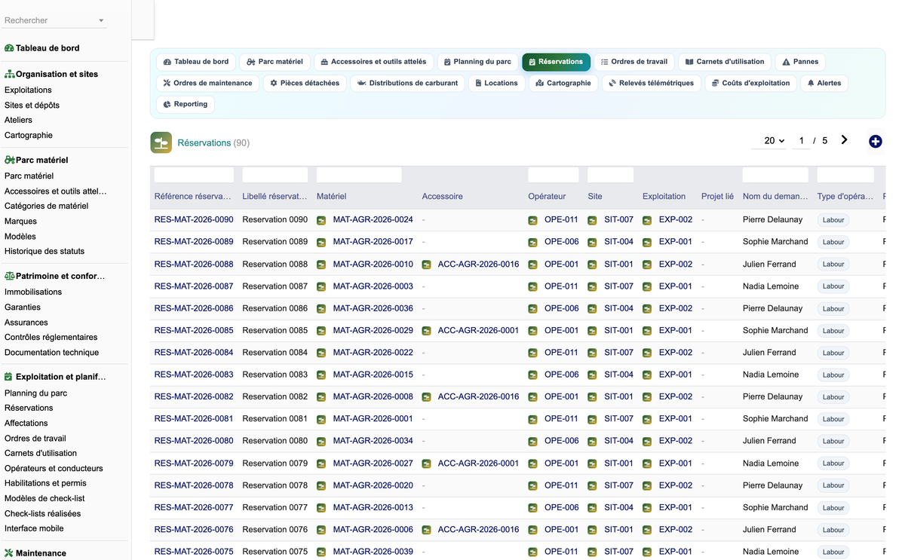
Task: Sort by the Accessoire column header
Action: [442, 197]
